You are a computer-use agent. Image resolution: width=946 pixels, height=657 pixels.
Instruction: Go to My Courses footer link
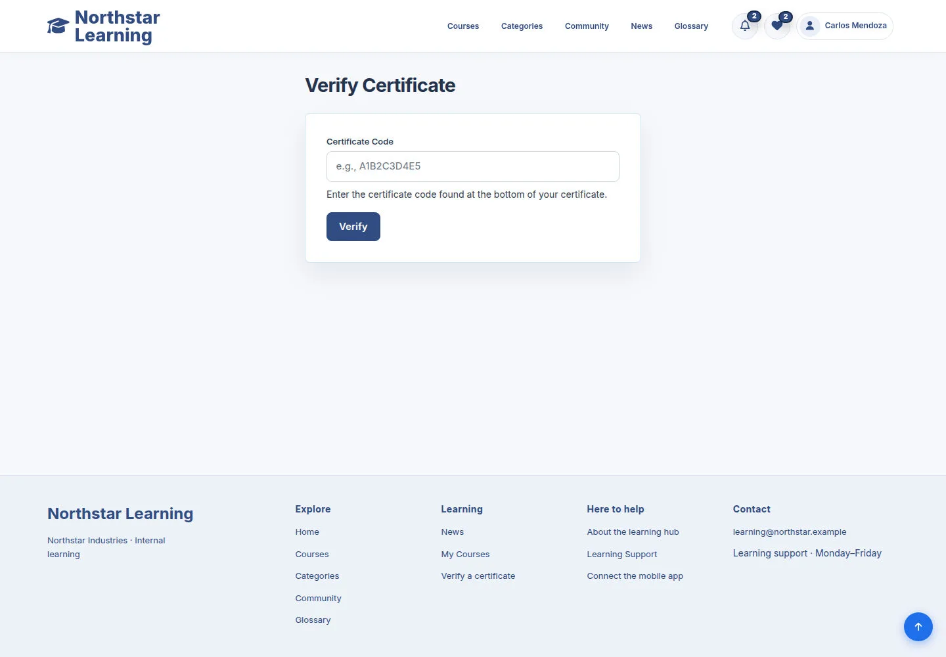[465, 555]
